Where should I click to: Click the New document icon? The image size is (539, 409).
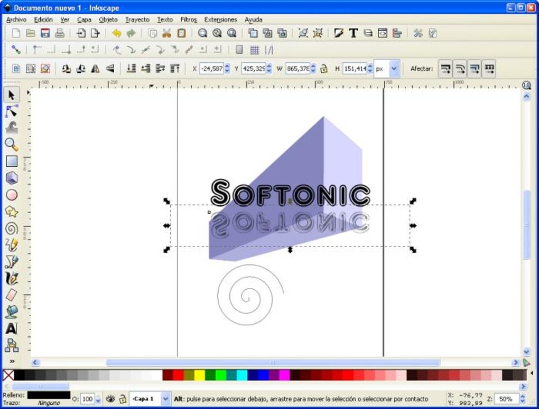pos(16,33)
